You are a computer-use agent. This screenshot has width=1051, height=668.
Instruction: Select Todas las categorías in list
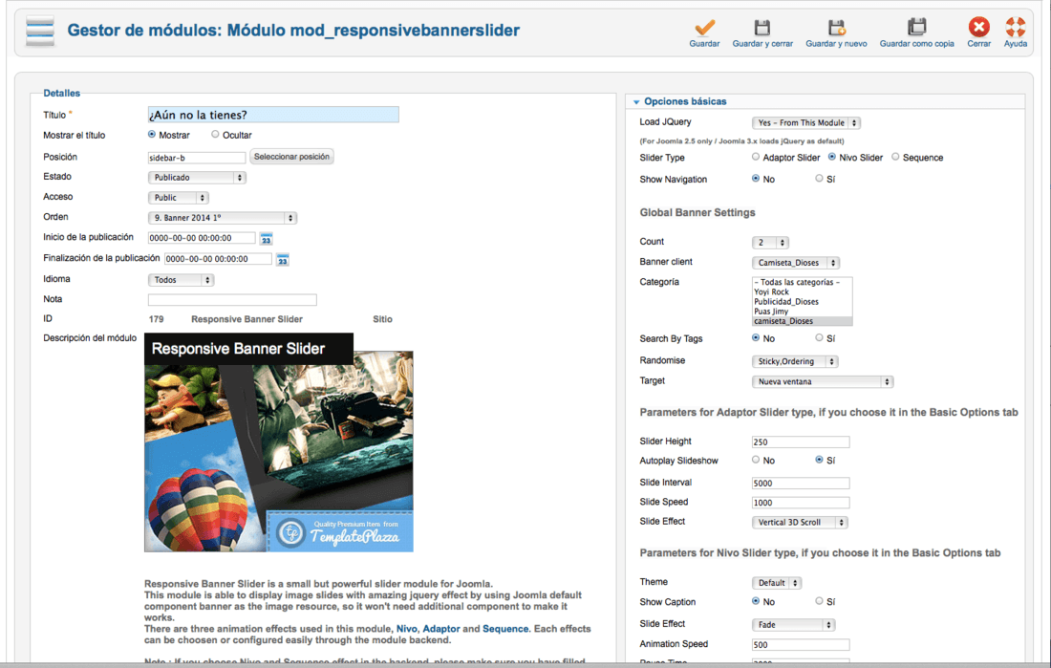(802, 282)
